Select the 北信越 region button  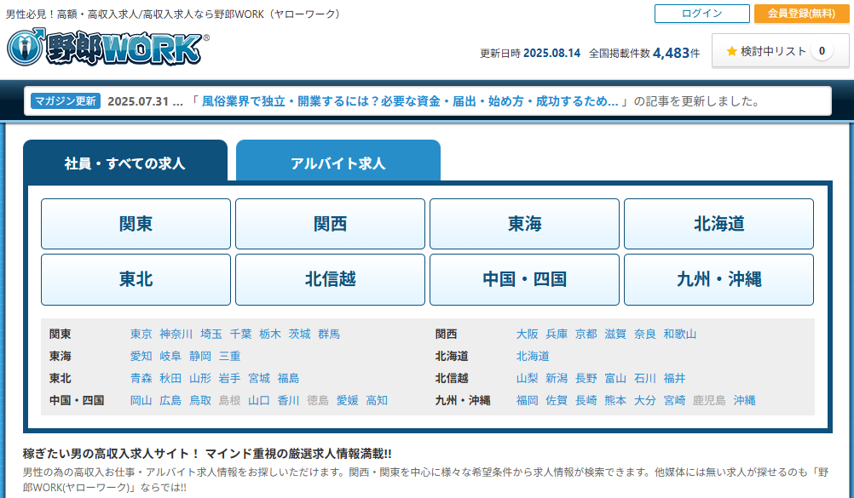[330, 279]
